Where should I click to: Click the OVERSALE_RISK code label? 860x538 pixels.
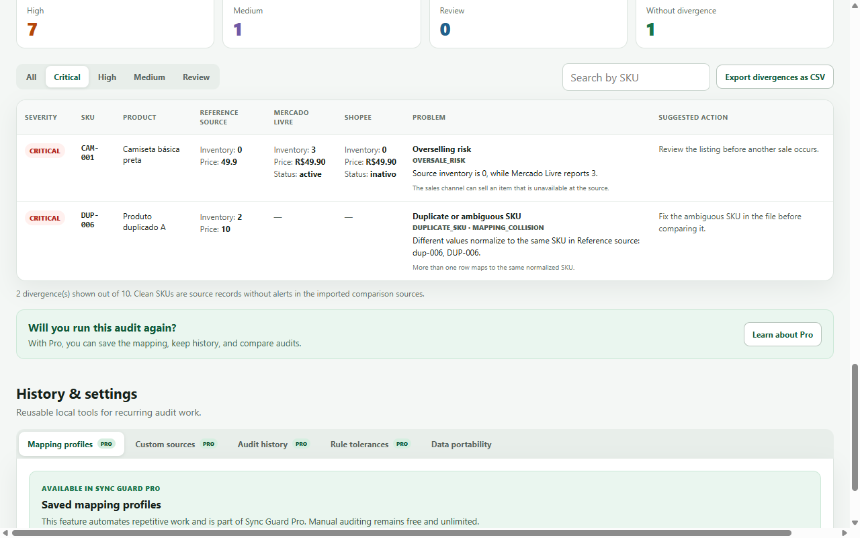(439, 161)
